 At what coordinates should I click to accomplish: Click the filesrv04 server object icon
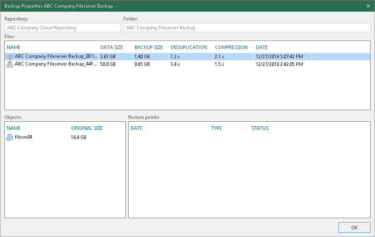pyautogui.click(x=10, y=137)
